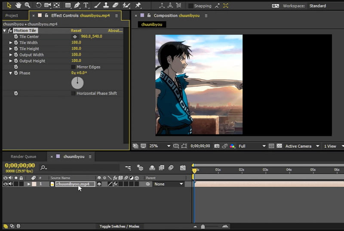Select the Unified Camera tool
The height and width of the screenshot is (231, 344).
click(x=47, y=5)
